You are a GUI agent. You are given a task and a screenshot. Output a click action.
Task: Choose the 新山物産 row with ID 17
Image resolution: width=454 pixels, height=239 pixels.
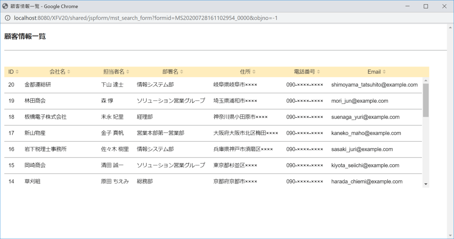point(213,133)
